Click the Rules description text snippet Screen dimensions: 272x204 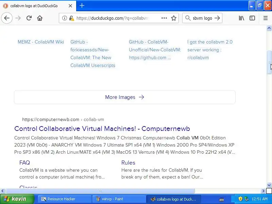162,173
